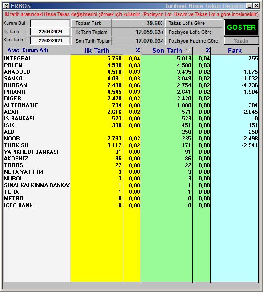Focus the Kurum Bul search field
263x292 pixels.
coord(50,23)
